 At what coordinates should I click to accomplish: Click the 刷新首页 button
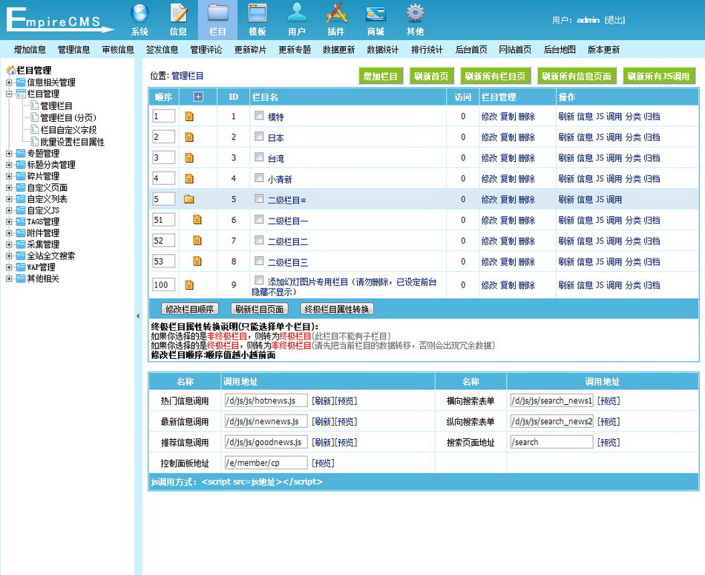(432, 76)
